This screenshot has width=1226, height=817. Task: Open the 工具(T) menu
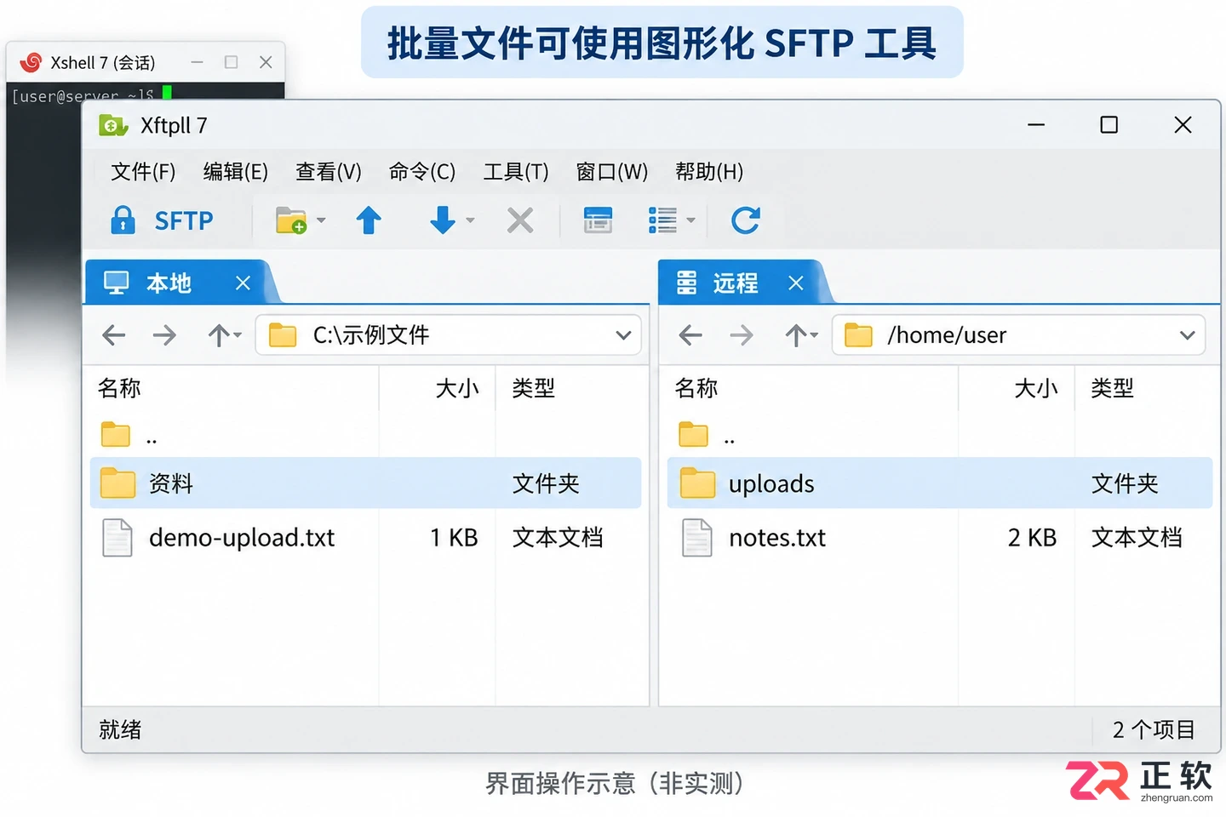click(516, 172)
